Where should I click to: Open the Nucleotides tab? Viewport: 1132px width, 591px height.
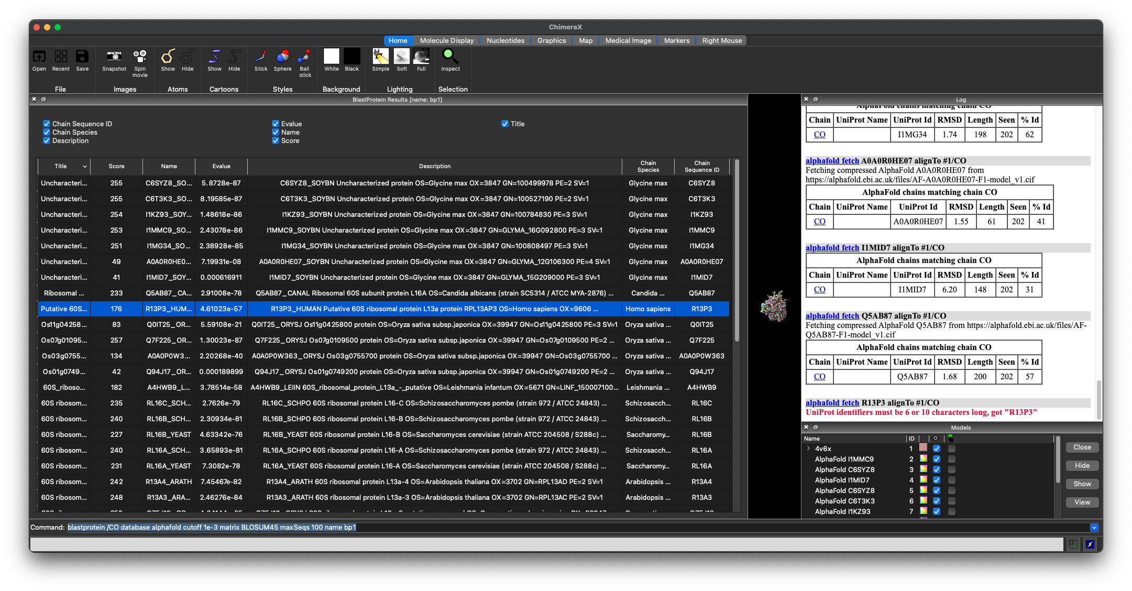coord(505,41)
